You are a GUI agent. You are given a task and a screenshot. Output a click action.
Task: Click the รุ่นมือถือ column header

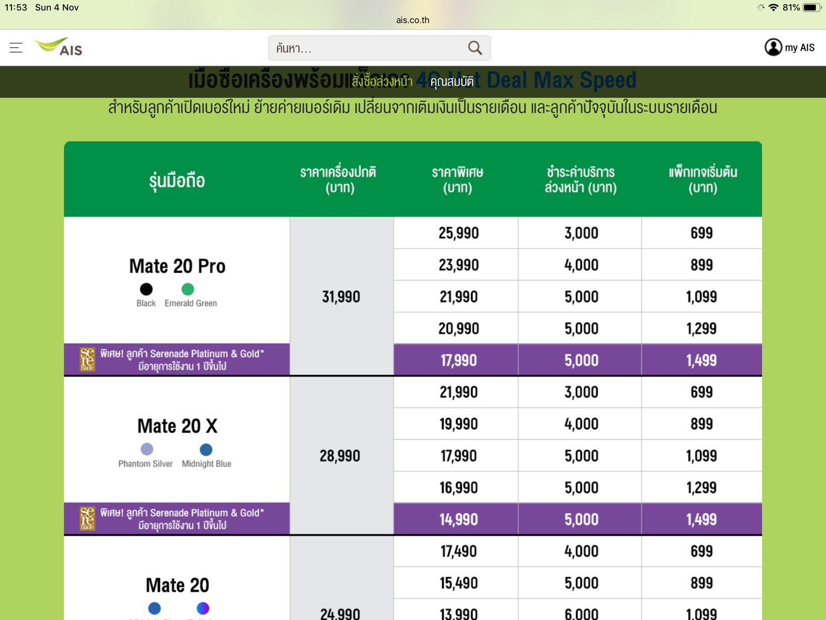coord(177,180)
